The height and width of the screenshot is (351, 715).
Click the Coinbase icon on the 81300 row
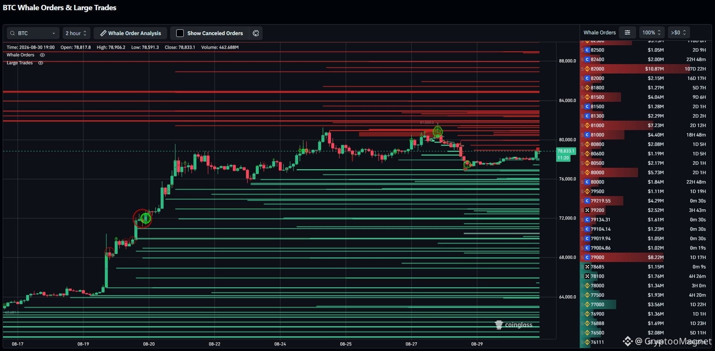587,116
